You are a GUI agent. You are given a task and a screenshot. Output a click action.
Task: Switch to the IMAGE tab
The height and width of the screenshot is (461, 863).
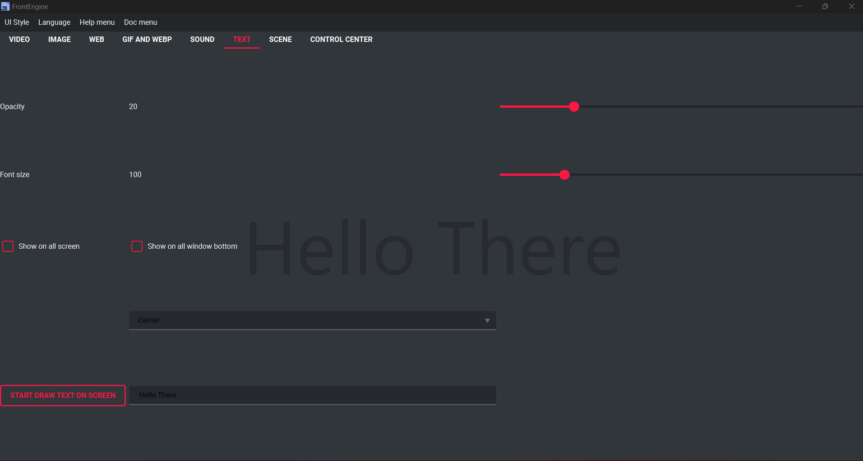[x=59, y=40]
